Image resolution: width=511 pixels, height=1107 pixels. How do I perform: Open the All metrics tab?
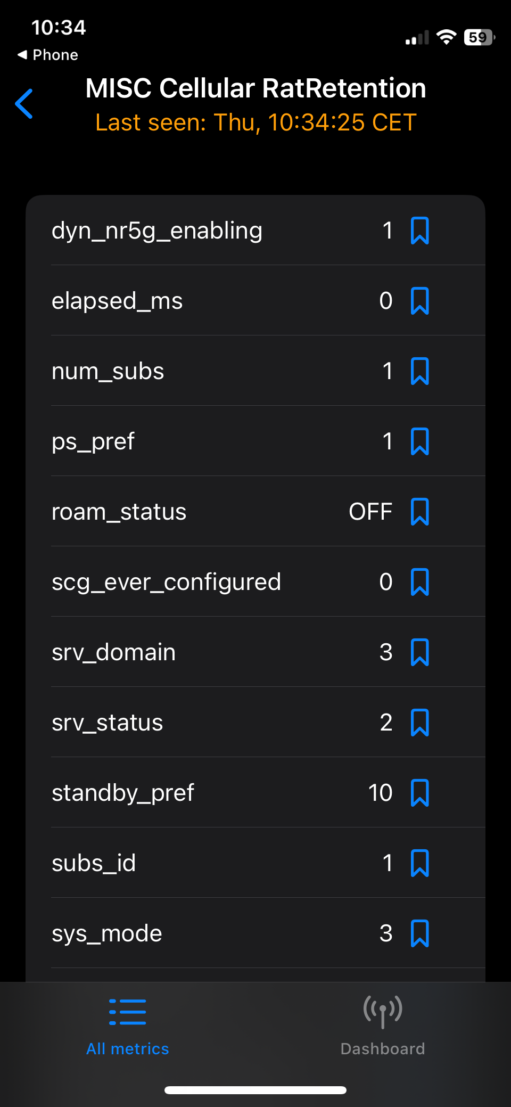coord(128,1026)
